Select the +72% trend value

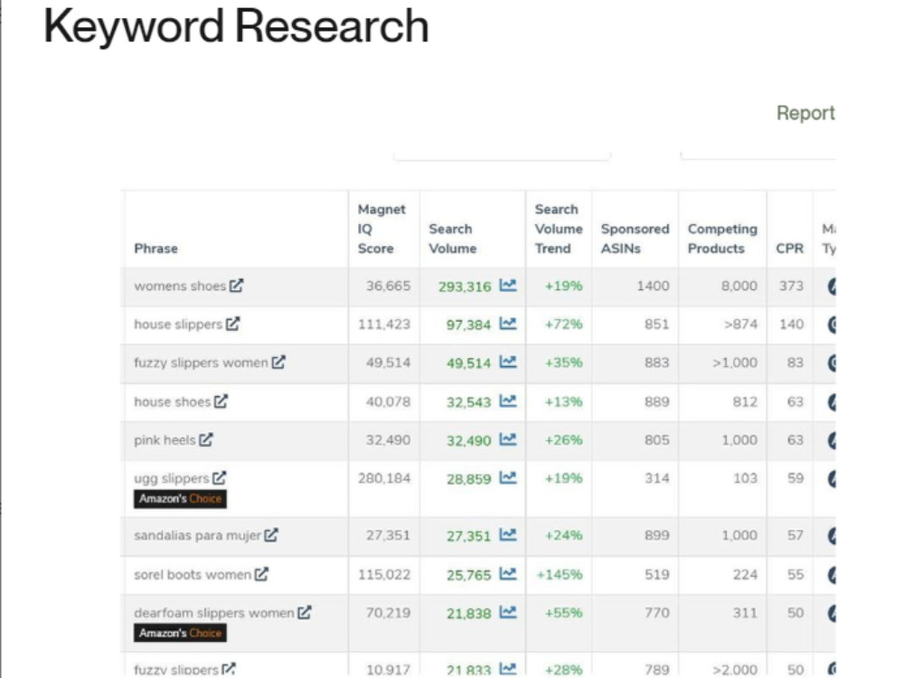564,325
